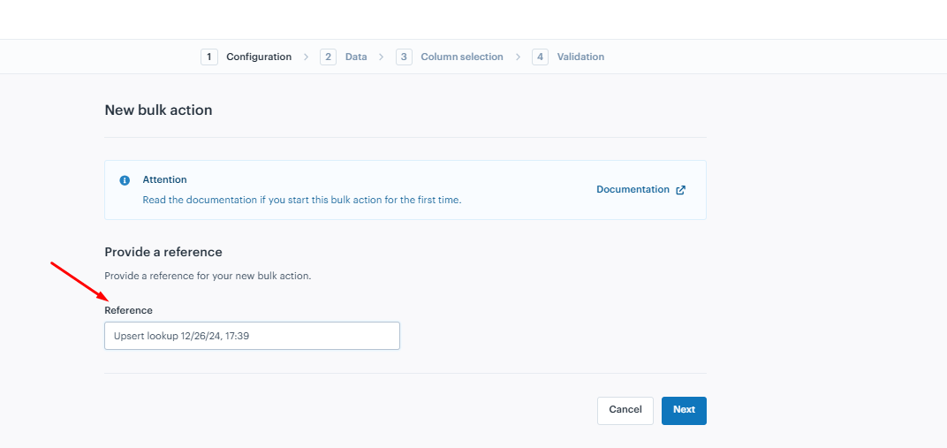Click the Next button

(x=684, y=411)
